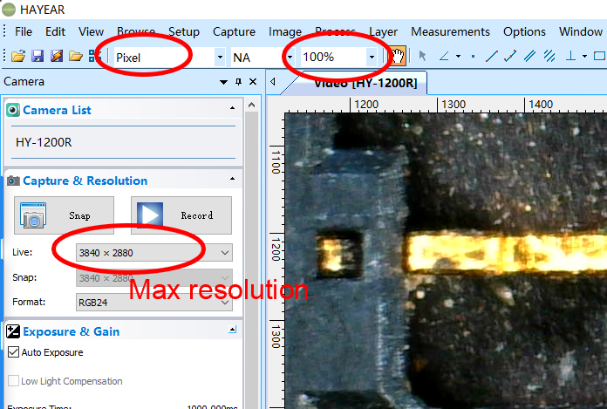607x409 pixels.
Task: Click the save floppy disk icon
Action: (x=38, y=57)
